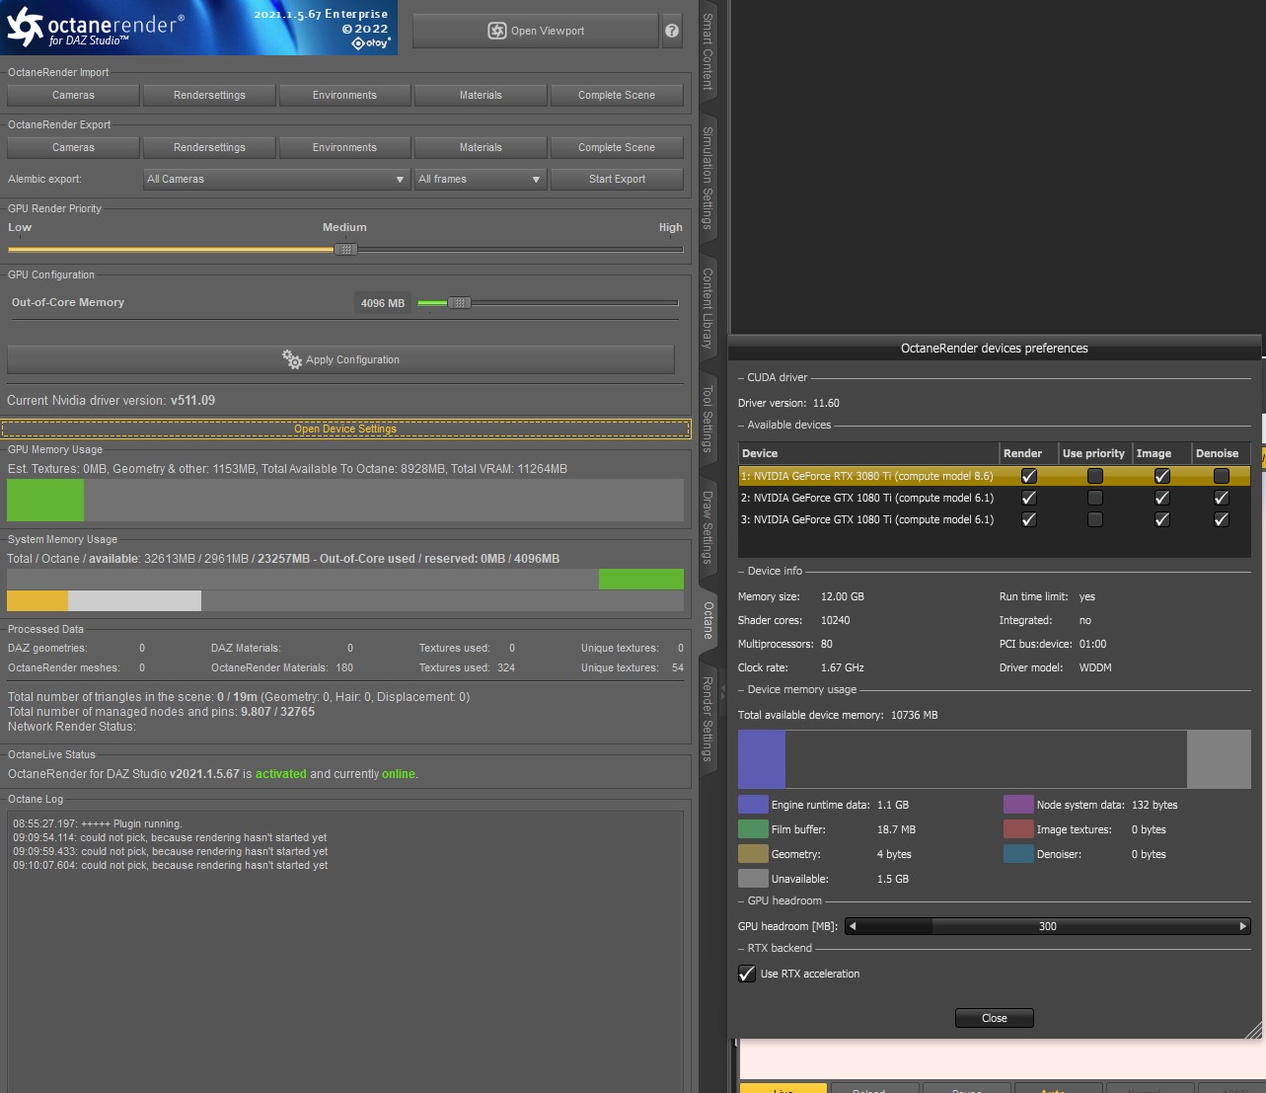Export Cameras under OctaneRender Export
This screenshot has width=1266, height=1093.
[73, 147]
